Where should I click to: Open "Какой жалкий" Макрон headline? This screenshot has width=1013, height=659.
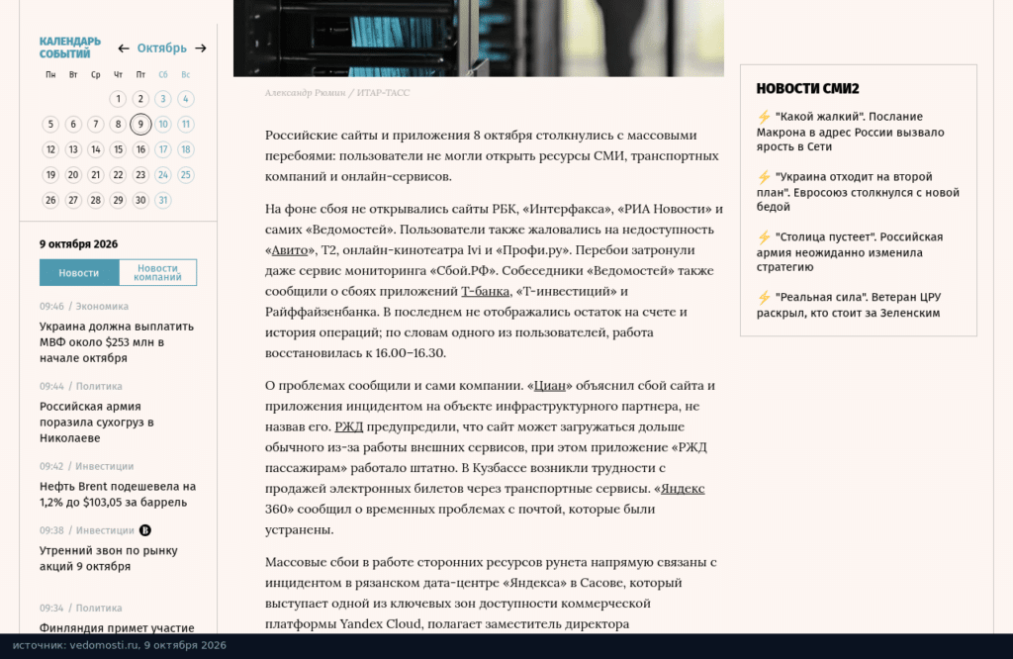pos(850,132)
